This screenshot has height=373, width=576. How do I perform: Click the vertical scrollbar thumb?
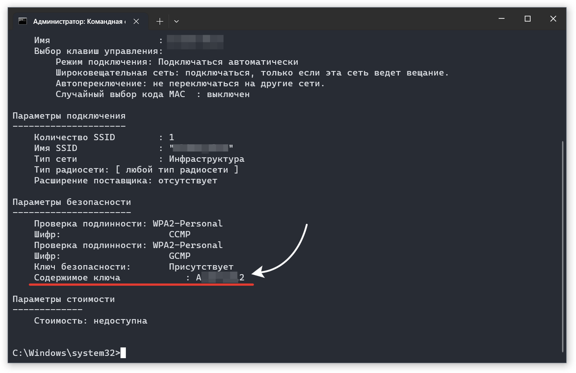[564, 246]
